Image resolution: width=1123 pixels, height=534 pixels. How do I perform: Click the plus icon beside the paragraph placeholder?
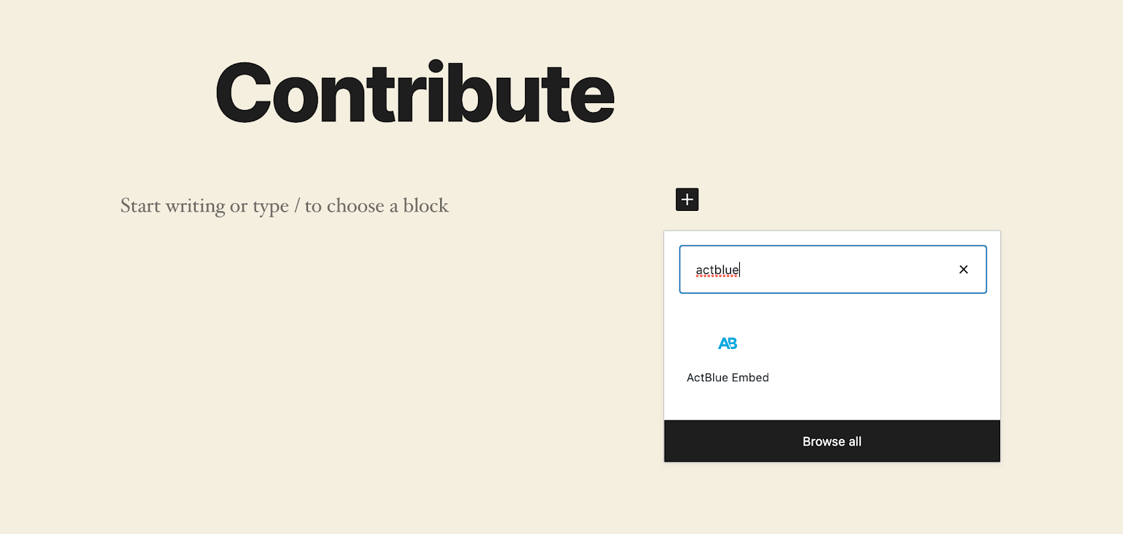[687, 200]
